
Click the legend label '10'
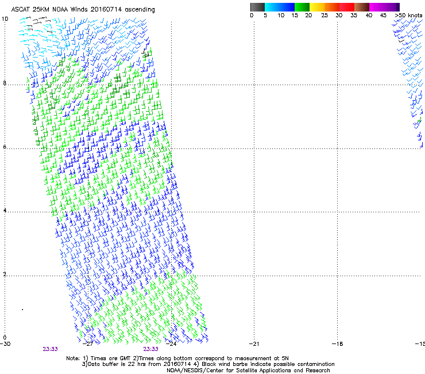click(281, 16)
